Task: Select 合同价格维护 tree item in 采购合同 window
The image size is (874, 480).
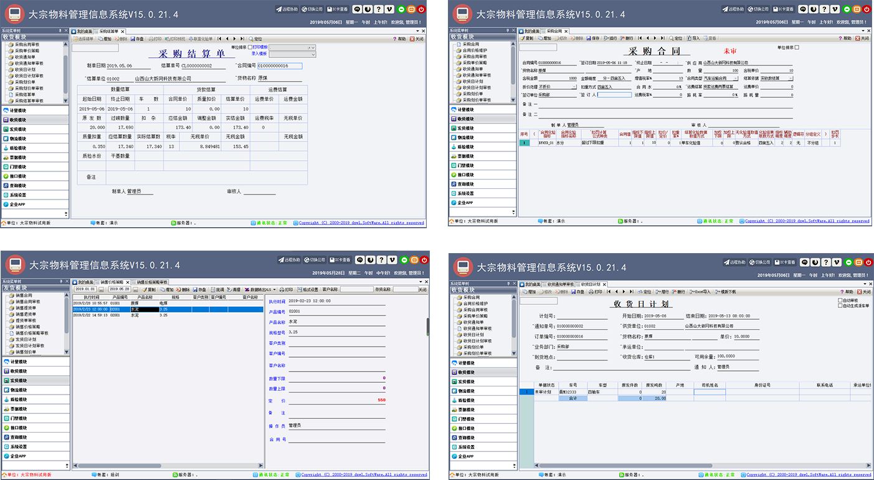Action: [475, 50]
